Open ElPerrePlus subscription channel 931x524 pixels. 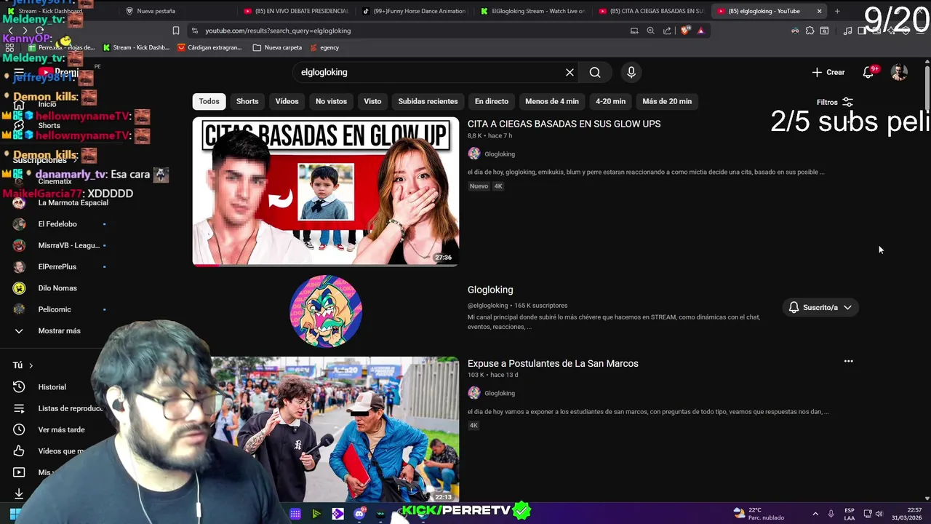[x=57, y=266]
